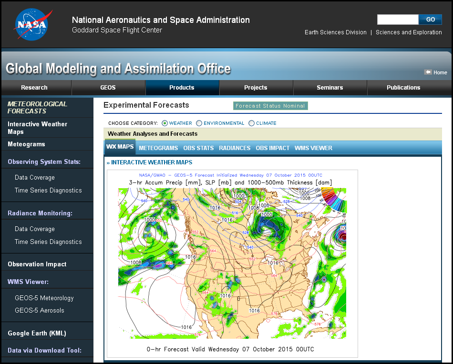
Task: Click the Forecast Status Nominal badge
Action: pyautogui.click(x=270, y=106)
